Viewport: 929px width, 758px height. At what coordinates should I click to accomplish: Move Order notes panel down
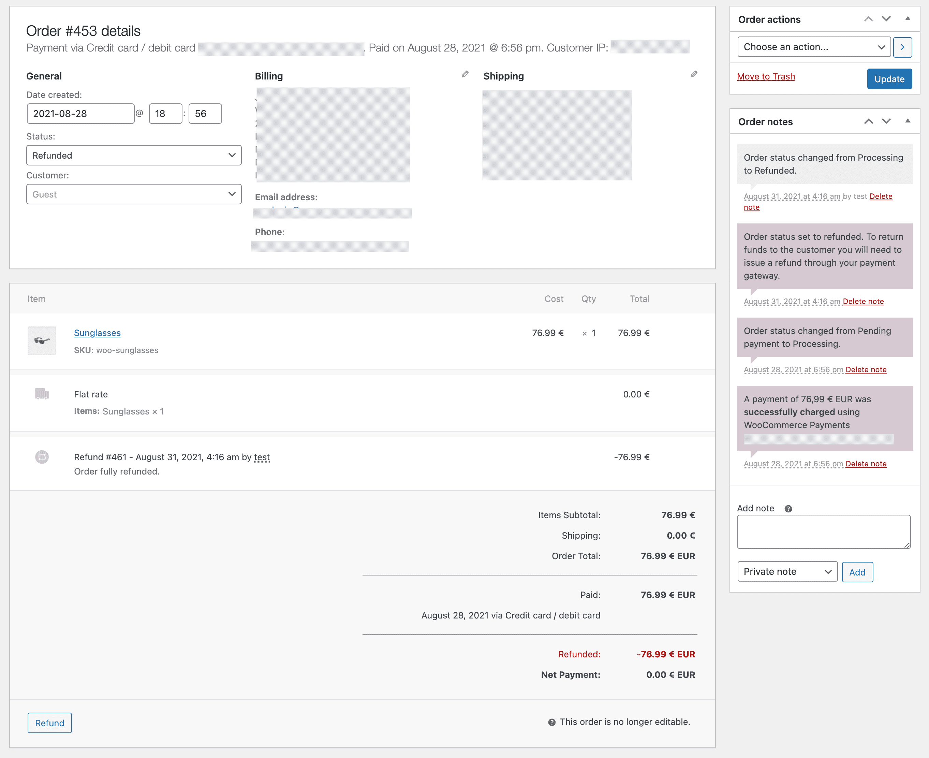[886, 121]
